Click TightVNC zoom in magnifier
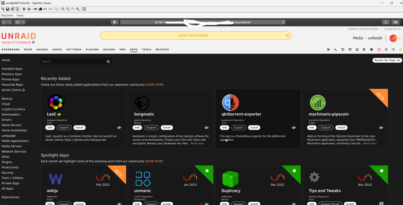 pos(63,9)
